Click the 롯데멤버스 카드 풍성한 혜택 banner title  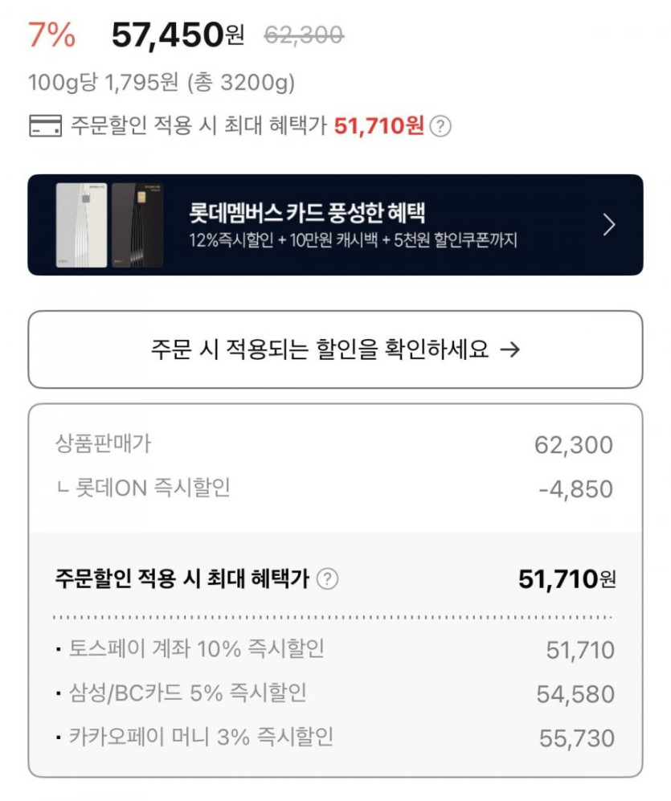point(306,213)
